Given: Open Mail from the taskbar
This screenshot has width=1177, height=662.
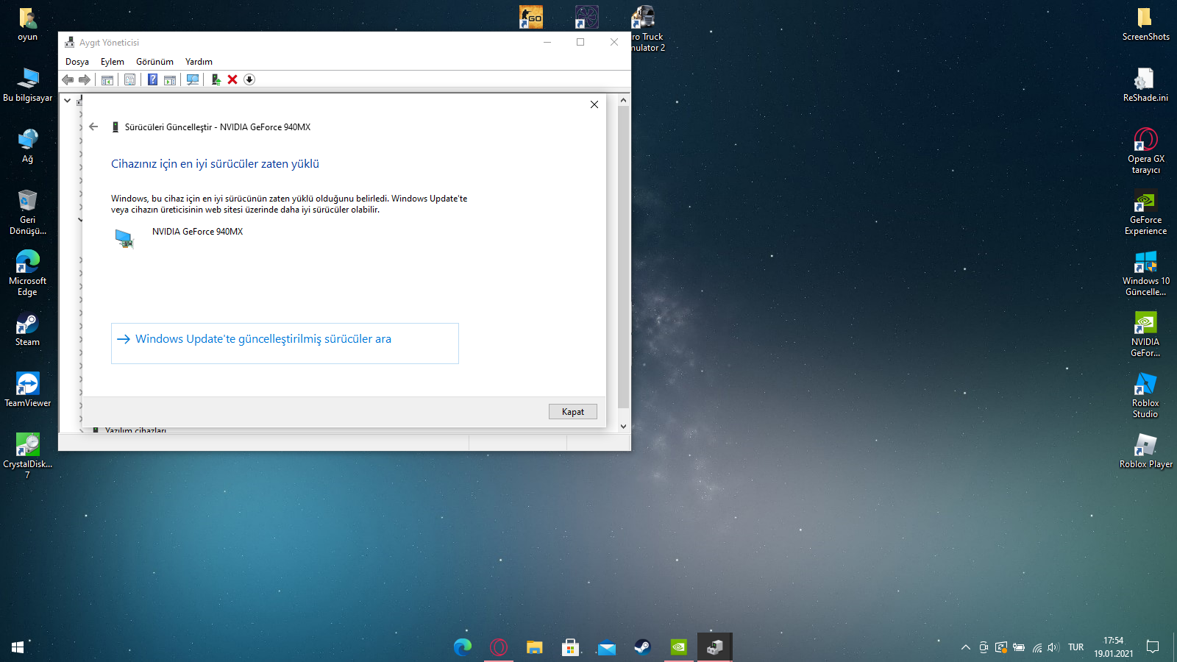Looking at the screenshot, I should coord(606,647).
